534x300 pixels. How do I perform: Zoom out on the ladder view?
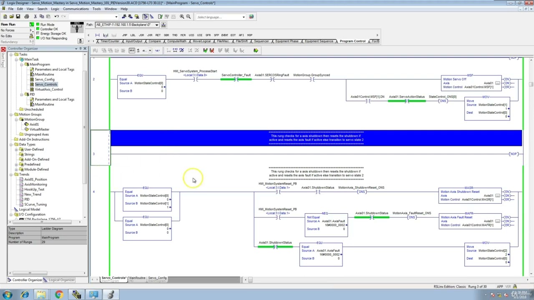(188, 17)
